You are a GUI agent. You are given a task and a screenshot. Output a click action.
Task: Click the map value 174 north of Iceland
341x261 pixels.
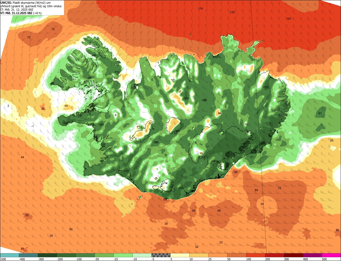[x=200, y=9]
